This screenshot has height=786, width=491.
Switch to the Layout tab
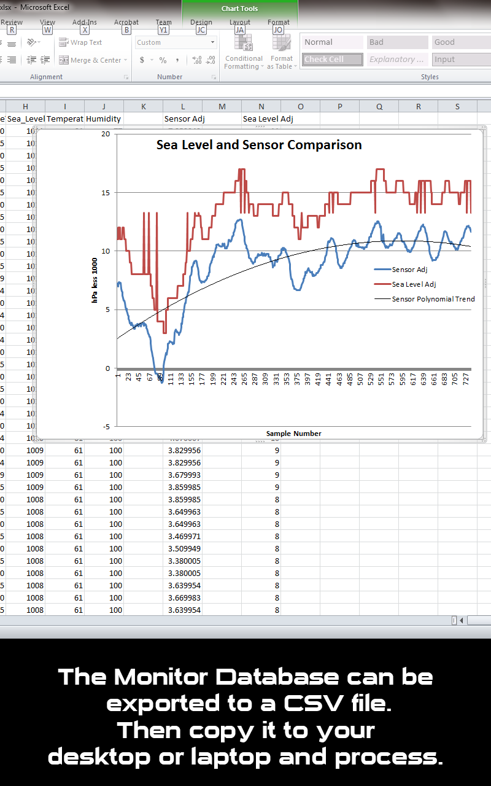pos(240,22)
